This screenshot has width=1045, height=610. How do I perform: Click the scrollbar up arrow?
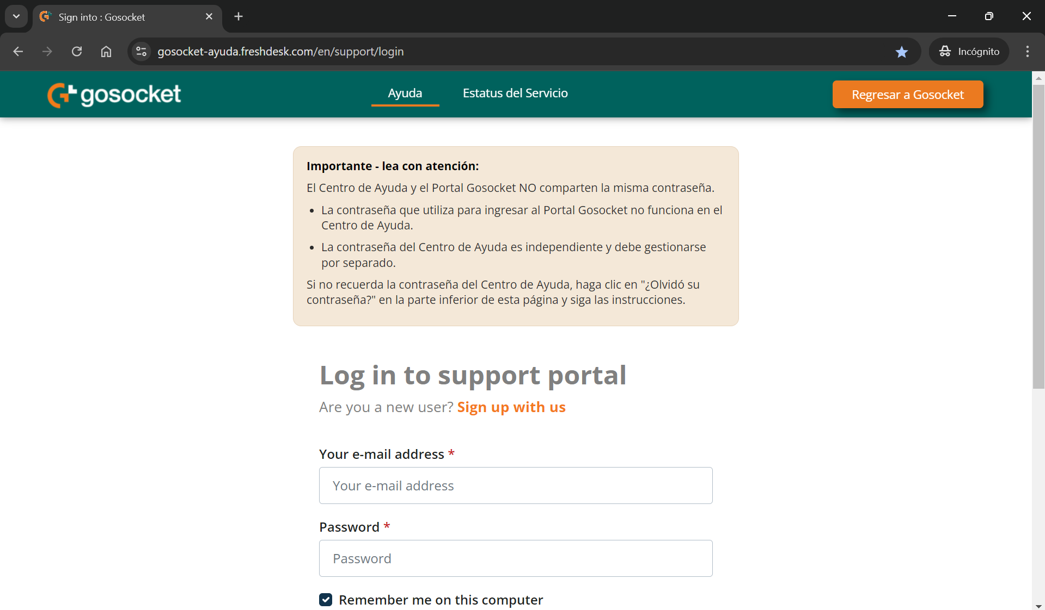(1038, 78)
